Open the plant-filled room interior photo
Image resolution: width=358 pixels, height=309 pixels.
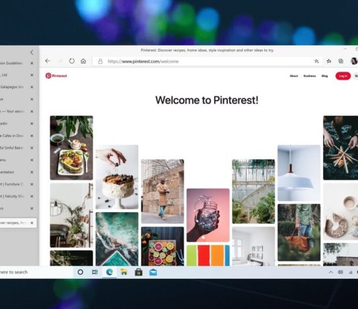click(x=72, y=215)
